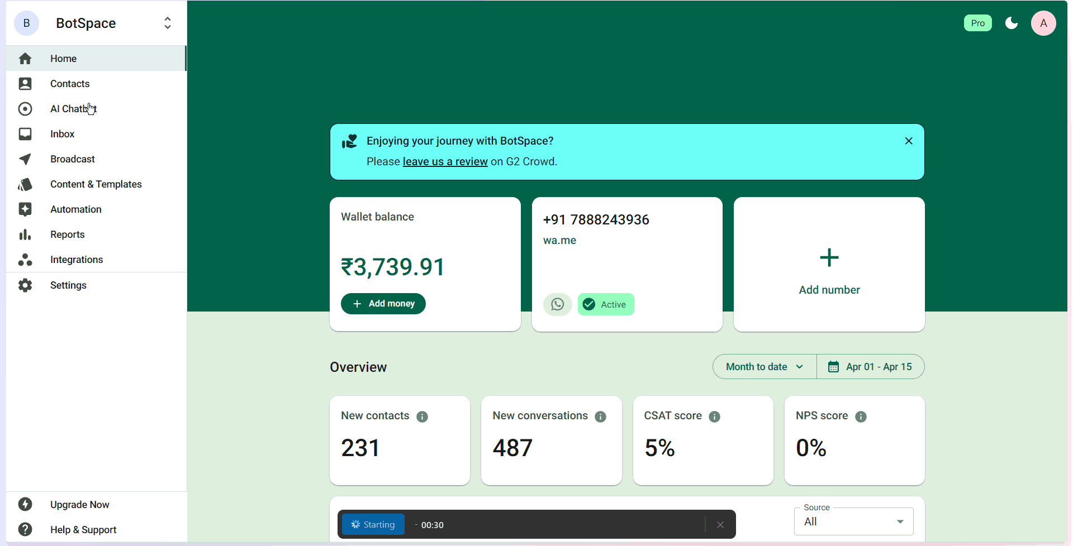The width and height of the screenshot is (1073, 546).
Task: Click the Starting recording status button
Action: click(x=373, y=525)
